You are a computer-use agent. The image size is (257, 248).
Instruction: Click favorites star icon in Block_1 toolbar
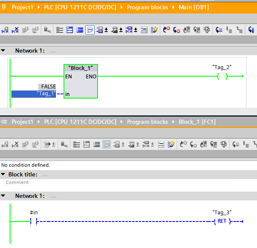pyautogui.click(x=171, y=144)
